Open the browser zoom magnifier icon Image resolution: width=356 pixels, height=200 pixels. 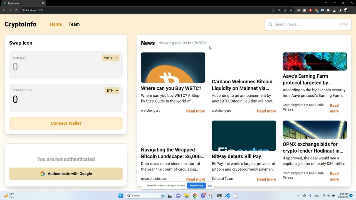point(279,10)
